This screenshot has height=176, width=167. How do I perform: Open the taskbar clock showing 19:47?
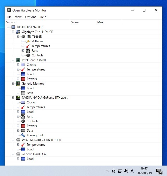pos(144,171)
